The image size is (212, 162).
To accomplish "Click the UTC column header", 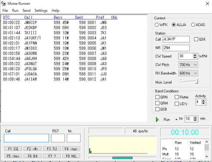I will tap(6, 17).
